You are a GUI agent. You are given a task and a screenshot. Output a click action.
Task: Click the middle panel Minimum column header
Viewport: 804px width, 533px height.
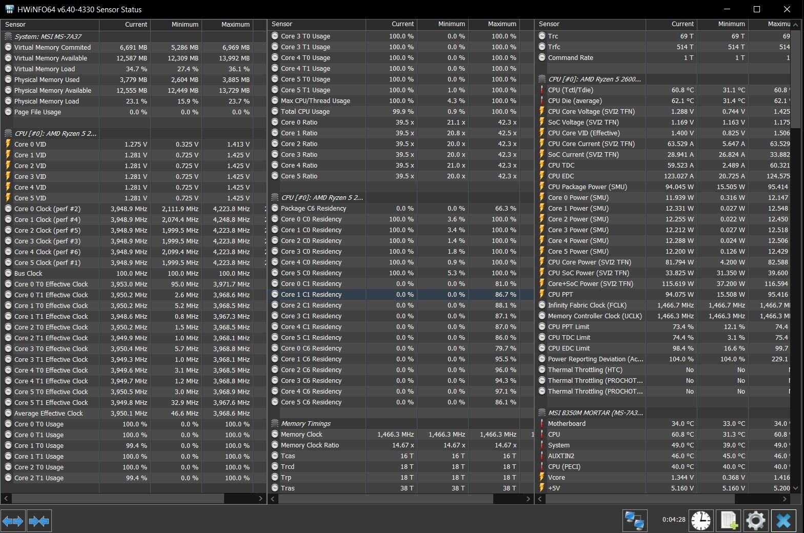pos(443,24)
